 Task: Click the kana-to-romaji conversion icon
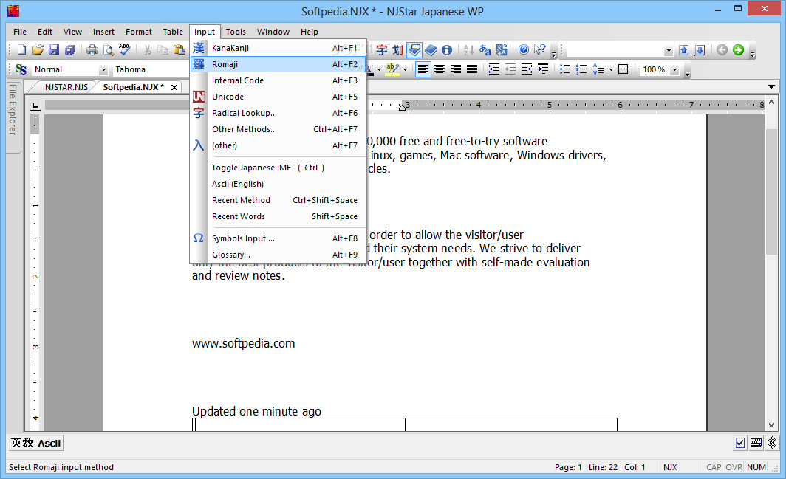(x=485, y=49)
